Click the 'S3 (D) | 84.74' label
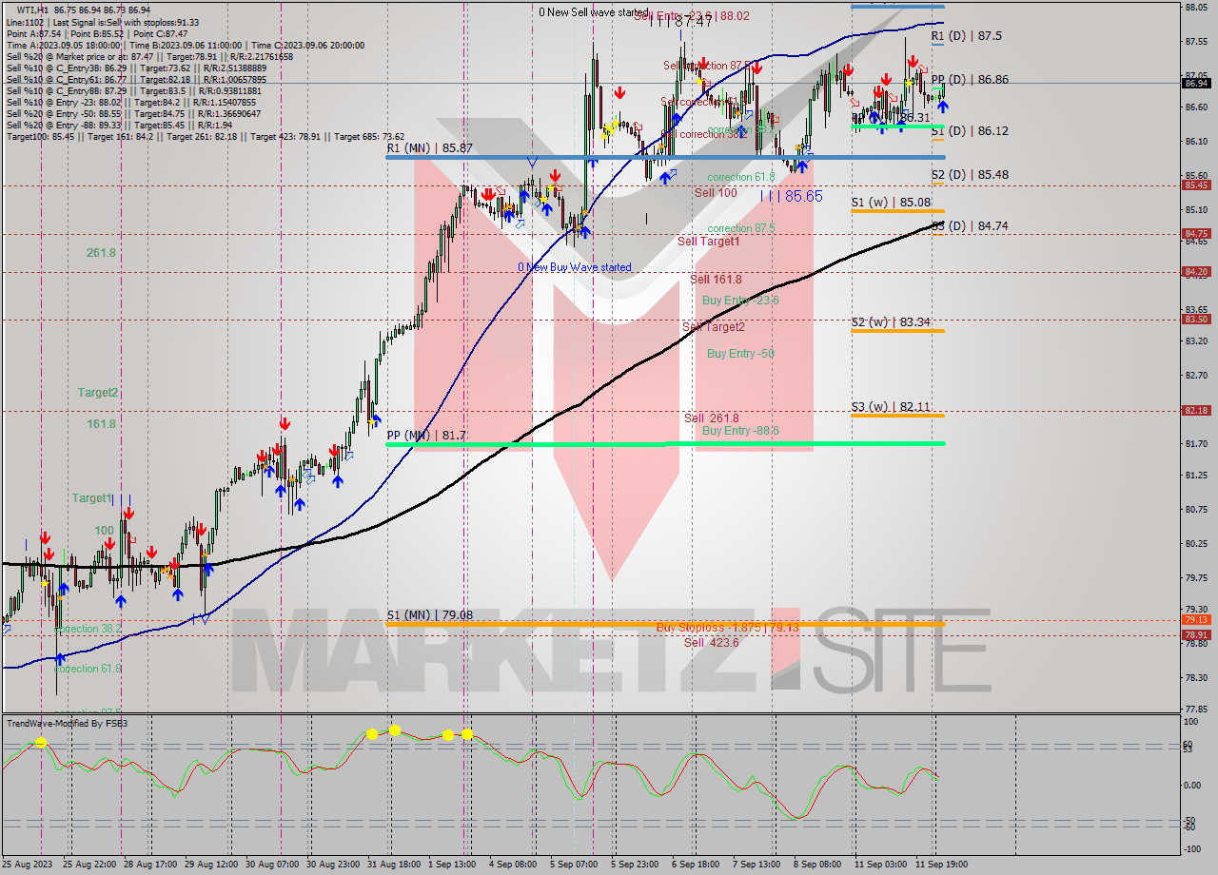Image resolution: width=1218 pixels, height=875 pixels. [x=970, y=225]
